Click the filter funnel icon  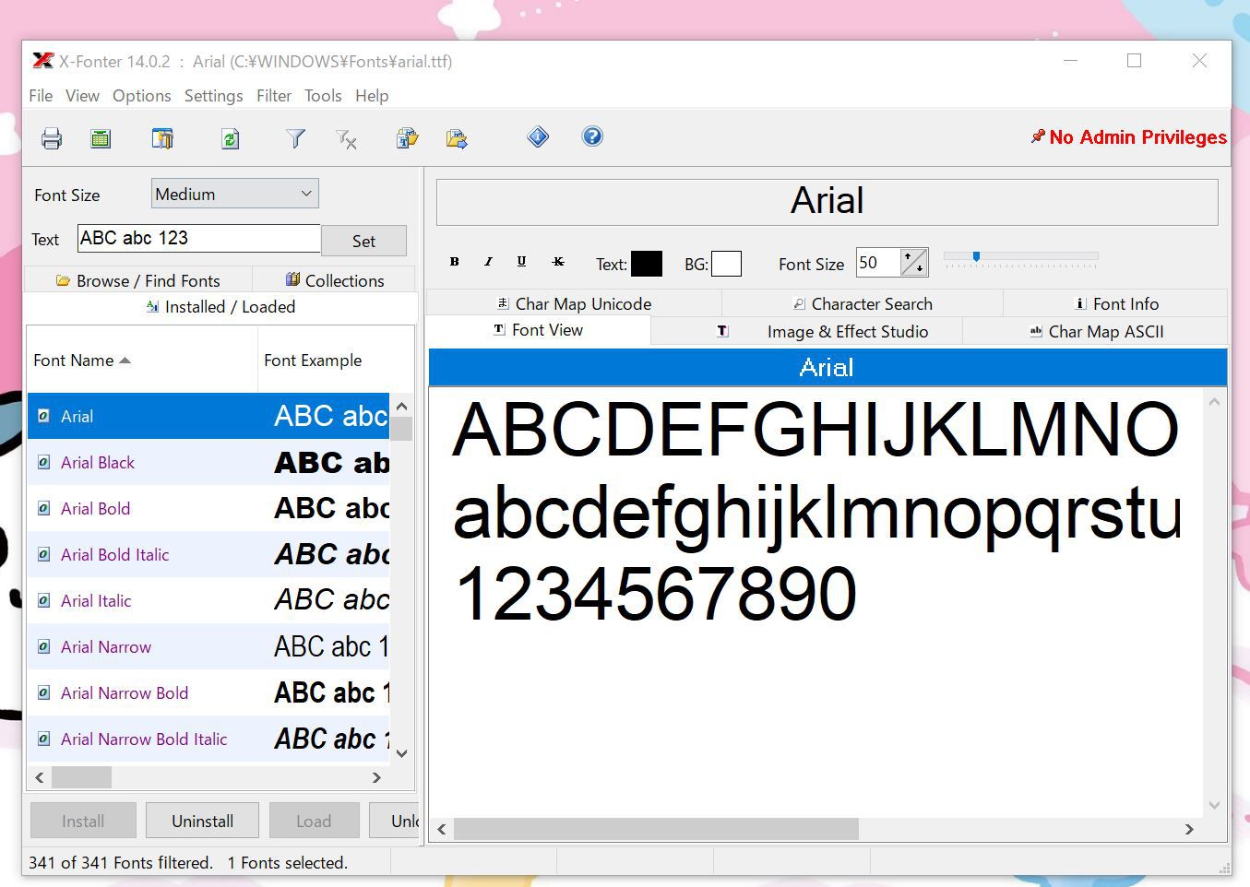[x=295, y=138]
